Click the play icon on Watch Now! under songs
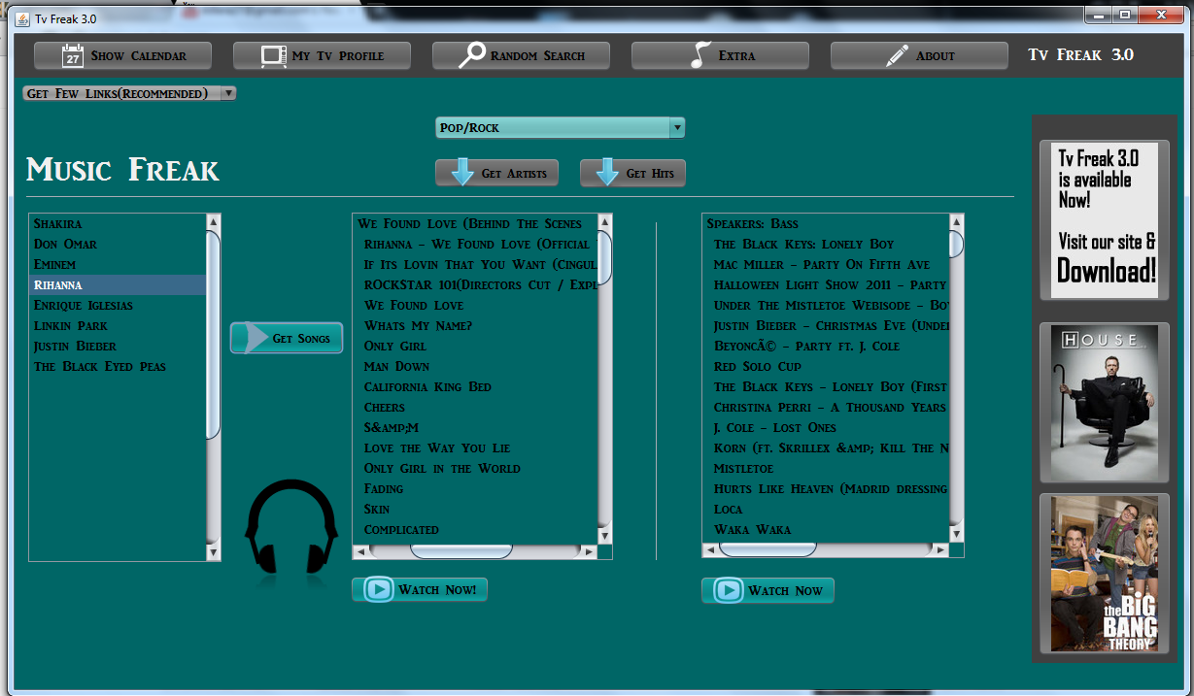 tap(378, 589)
